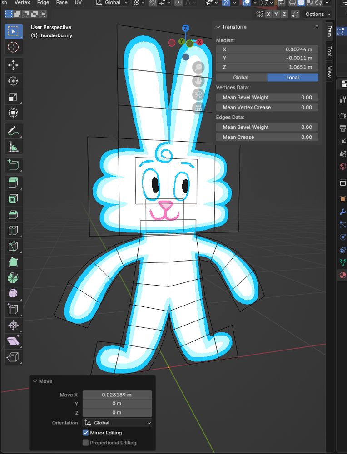Toggle X-ray display in header

[x=281, y=3]
